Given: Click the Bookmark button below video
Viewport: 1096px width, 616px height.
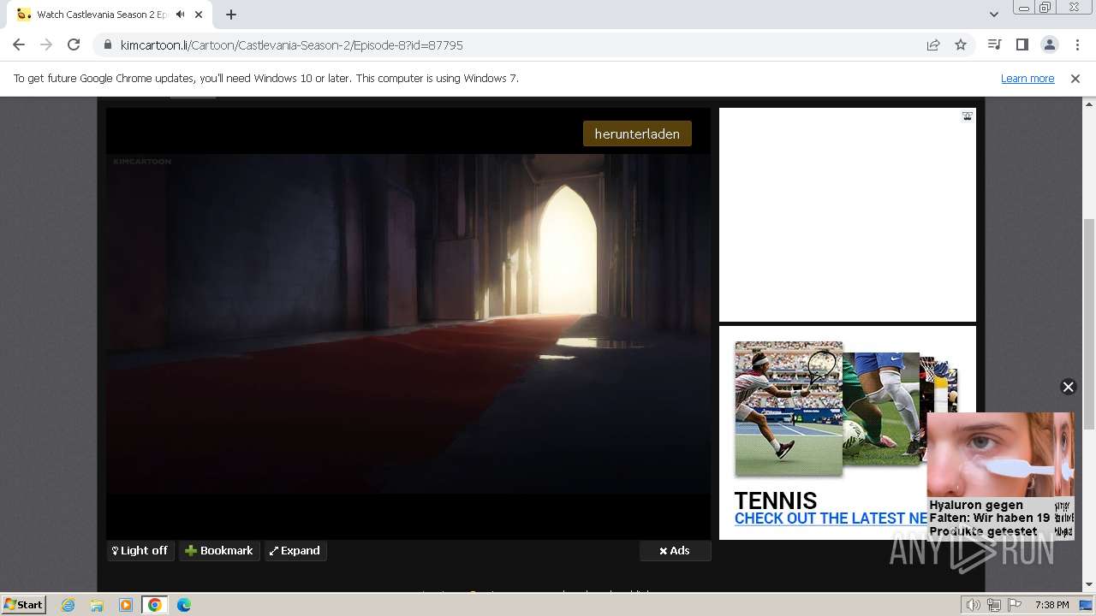Looking at the screenshot, I should pyautogui.click(x=219, y=550).
